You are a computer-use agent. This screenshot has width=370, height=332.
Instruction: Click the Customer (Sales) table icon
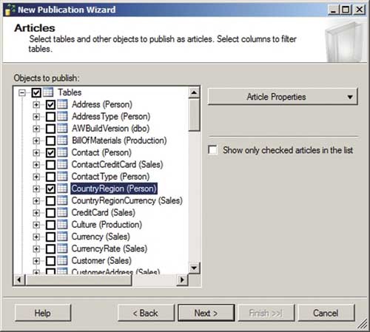pyautogui.click(x=62, y=261)
